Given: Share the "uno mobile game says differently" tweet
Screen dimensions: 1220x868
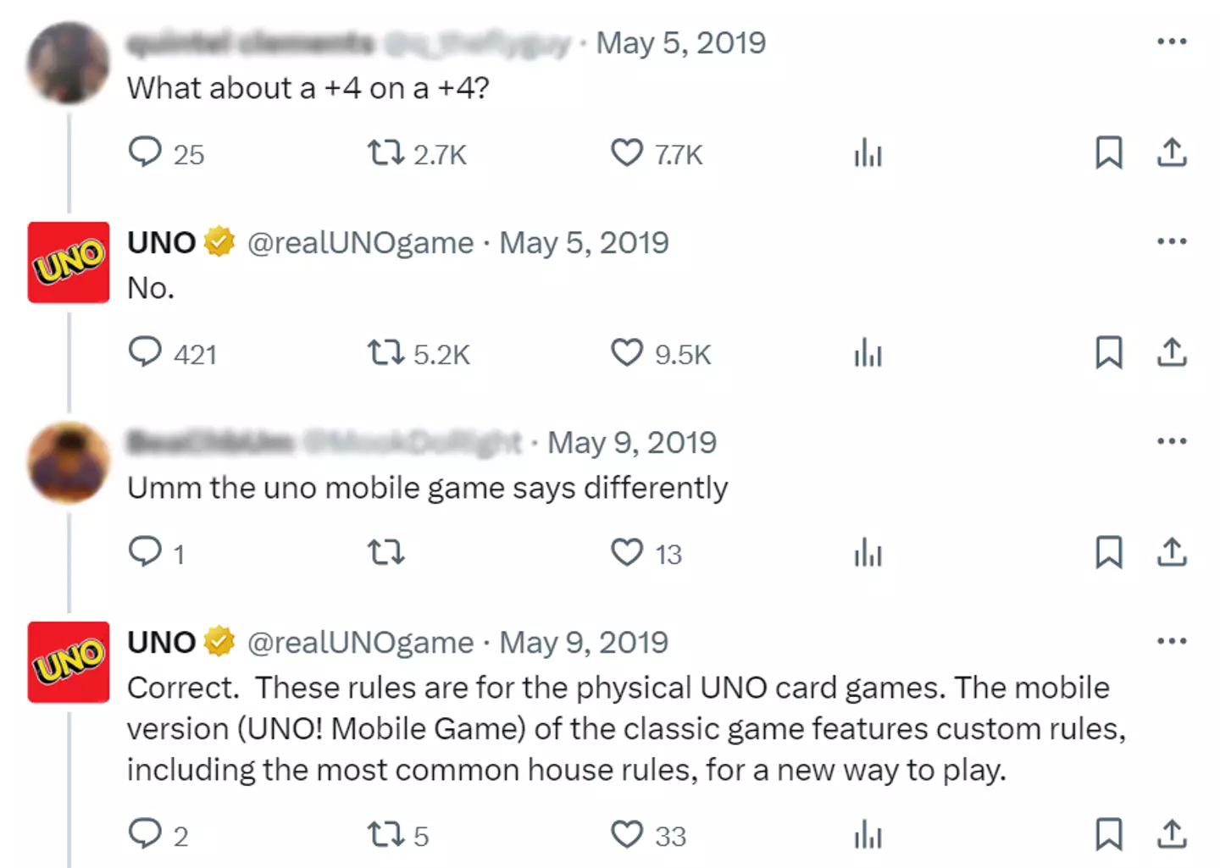Looking at the screenshot, I should pos(1172,553).
